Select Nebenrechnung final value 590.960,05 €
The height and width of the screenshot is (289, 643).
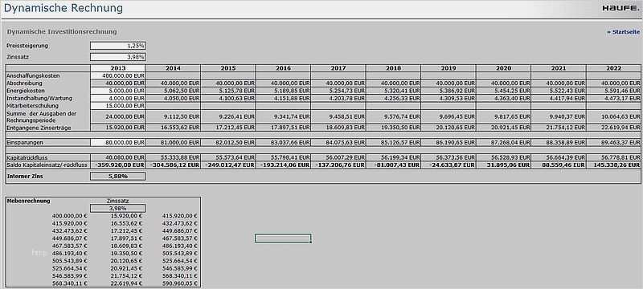point(180,283)
